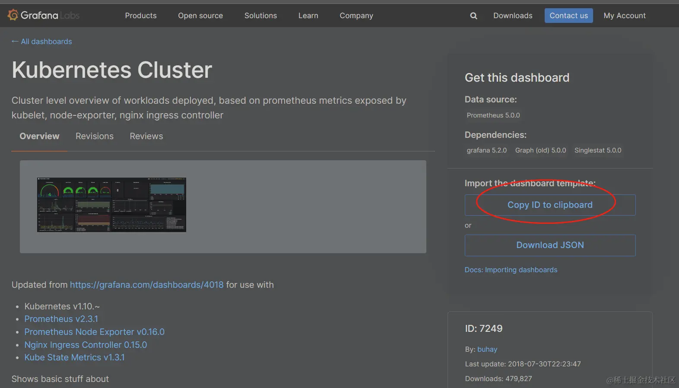Go back to All dashboards
The width and height of the screenshot is (679, 388).
(x=42, y=41)
